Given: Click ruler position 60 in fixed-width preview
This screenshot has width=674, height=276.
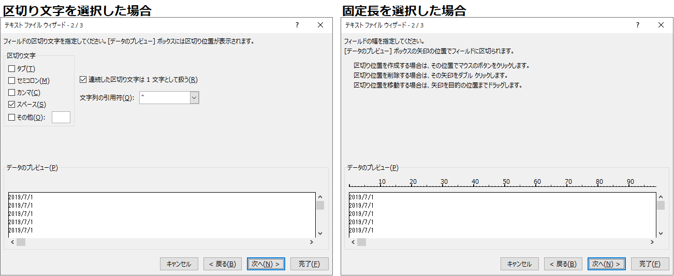Looking at the screenshot, I should (x=537, y=182).
